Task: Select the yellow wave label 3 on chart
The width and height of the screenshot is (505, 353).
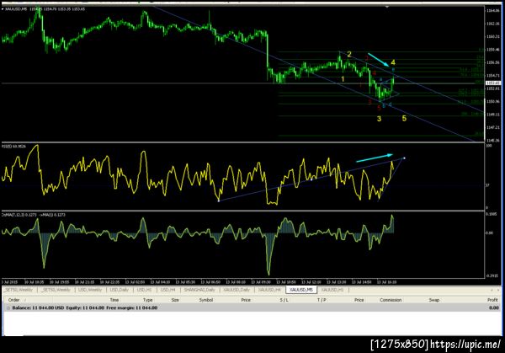Action: click(x=379, y=119)
